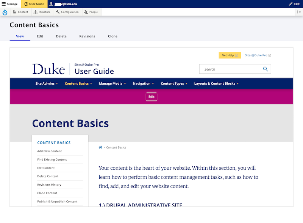
Task: Select the Content icon in admin toolbar
Action: point(14,12)
